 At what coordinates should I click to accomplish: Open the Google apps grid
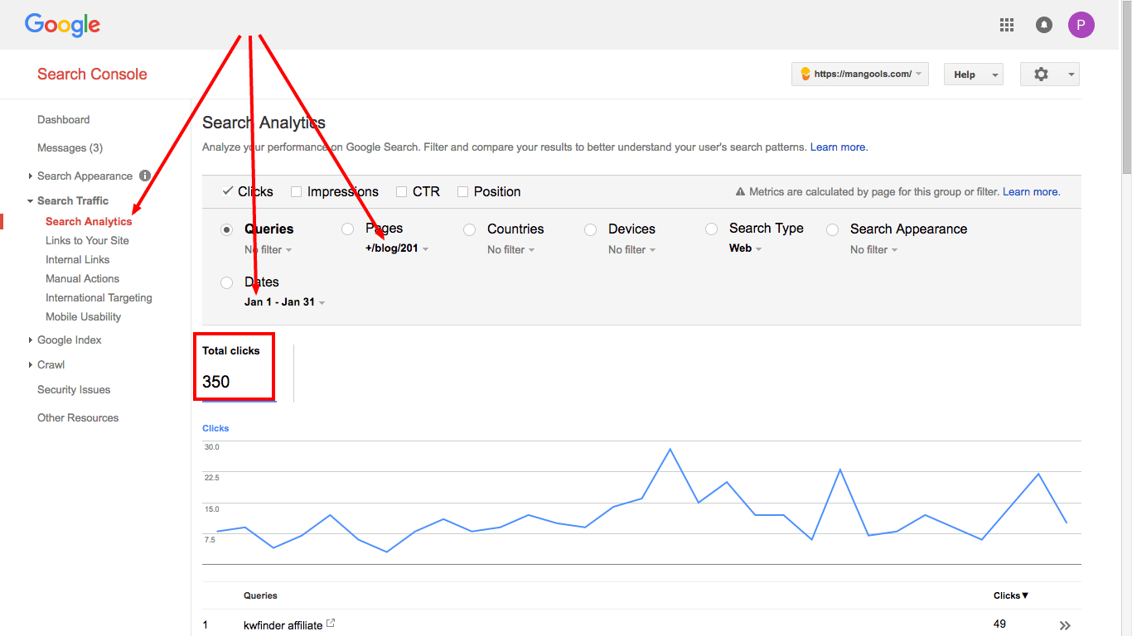1006,25
